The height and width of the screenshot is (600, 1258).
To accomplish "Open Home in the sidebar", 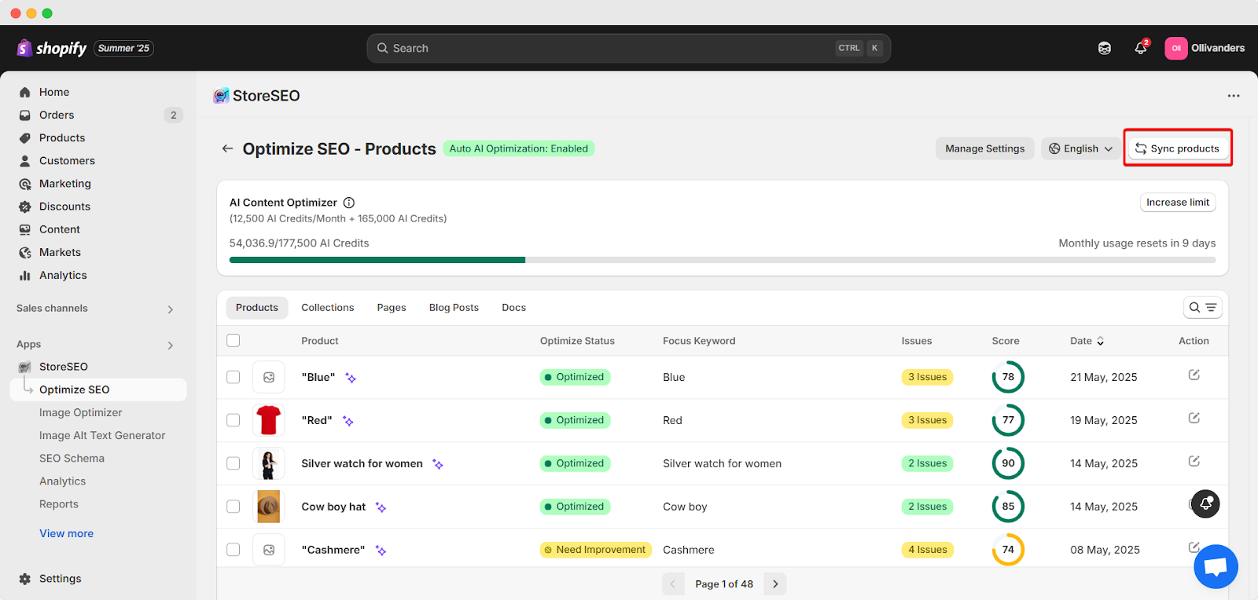I will coord(54,92).
